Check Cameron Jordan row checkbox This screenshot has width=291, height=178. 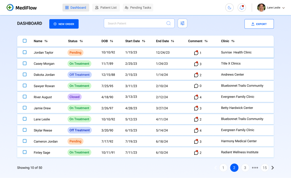point(25,141)
